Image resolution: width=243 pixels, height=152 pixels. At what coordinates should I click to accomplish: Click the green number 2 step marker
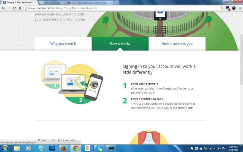point(125,100)
